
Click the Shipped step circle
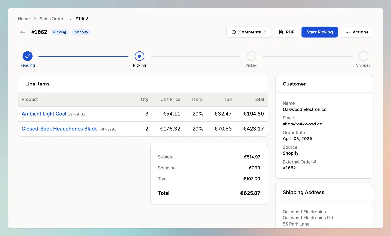(363, 56)
